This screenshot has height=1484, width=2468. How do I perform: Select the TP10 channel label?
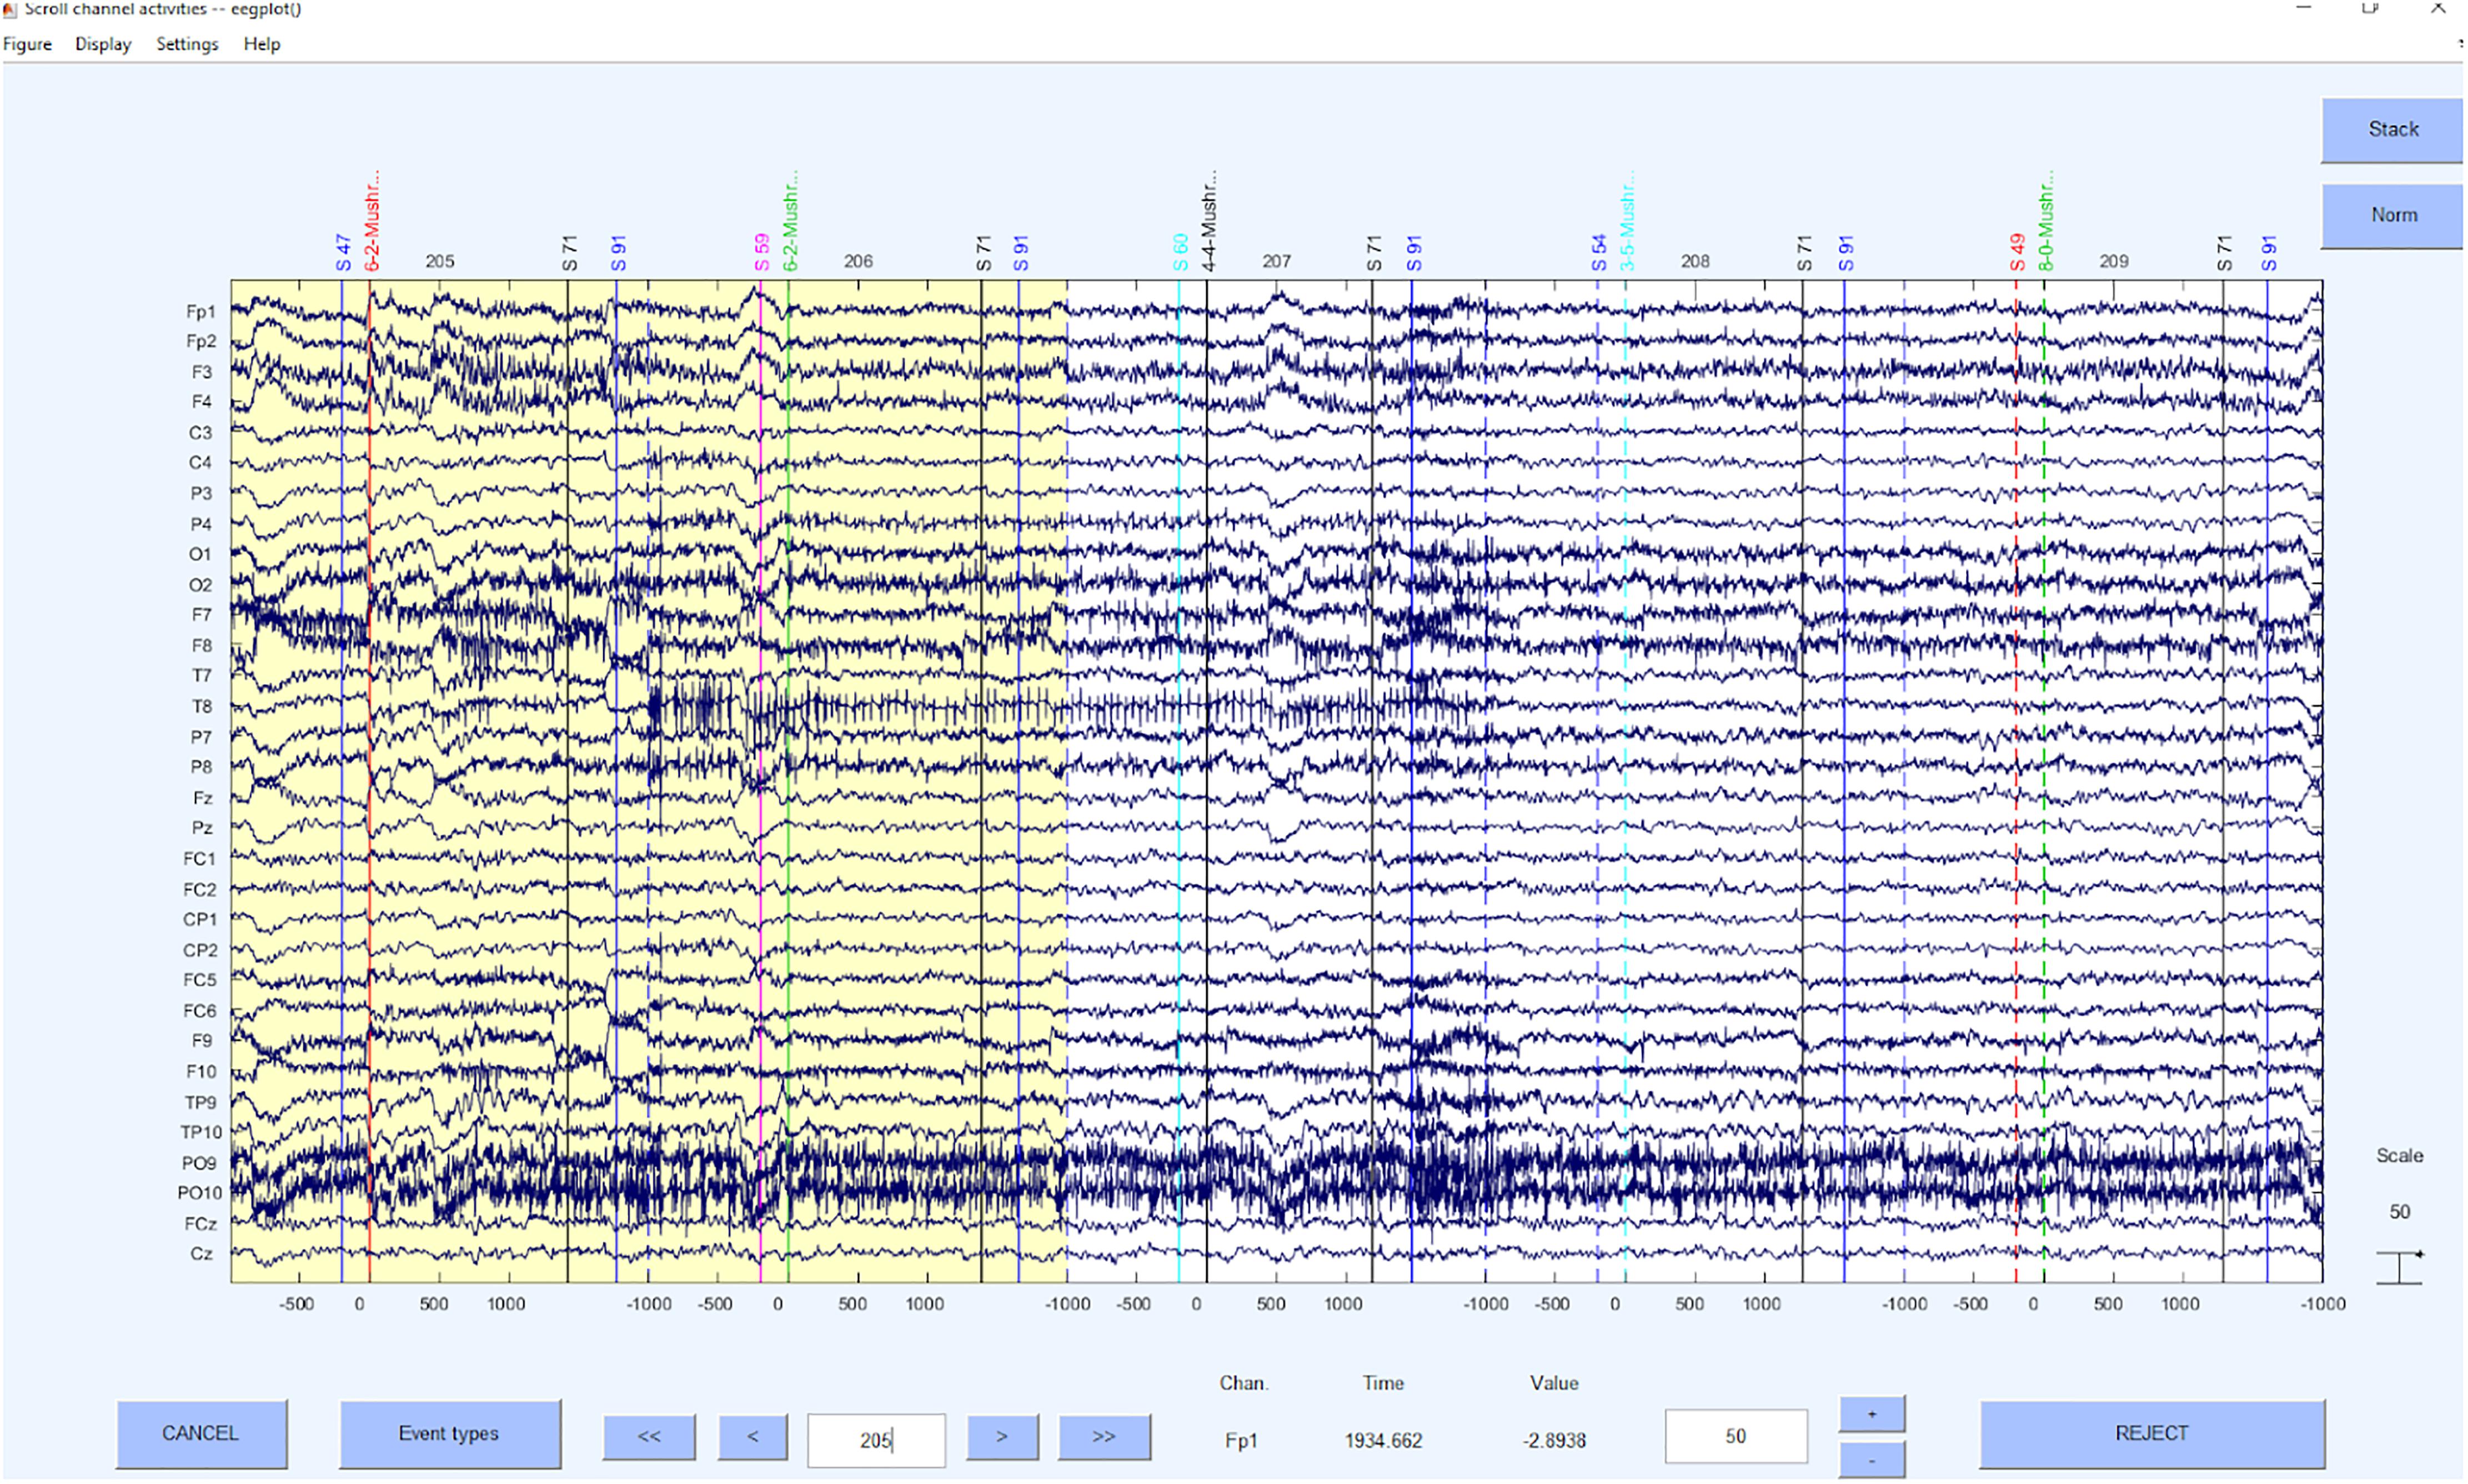[201, 1132]
